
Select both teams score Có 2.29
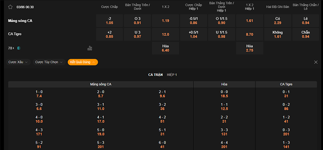(x=277, y=21)
